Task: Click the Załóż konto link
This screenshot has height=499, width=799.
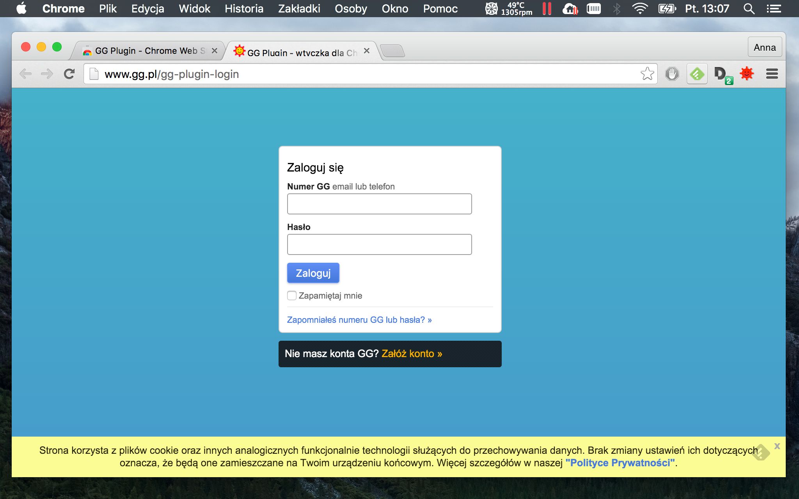Action: [x=412, y=354]
